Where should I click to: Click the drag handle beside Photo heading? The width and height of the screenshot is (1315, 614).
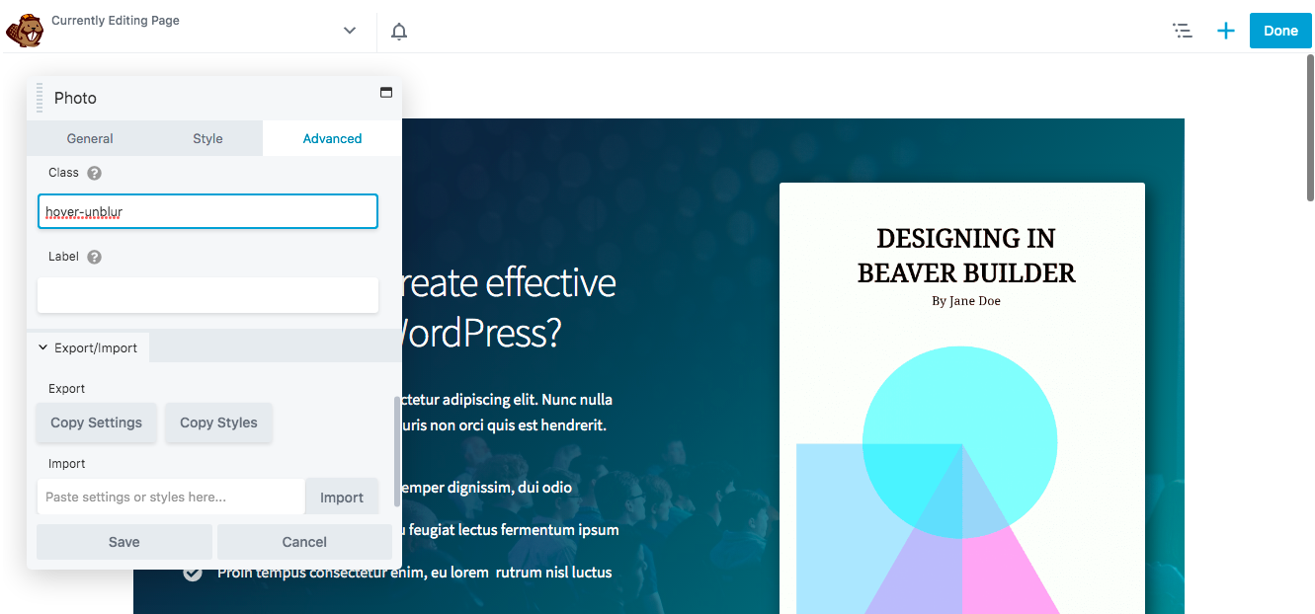(x=41, y=97)
